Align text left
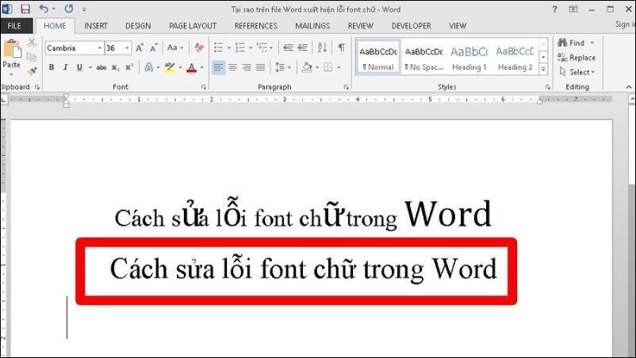 point(218,67)
